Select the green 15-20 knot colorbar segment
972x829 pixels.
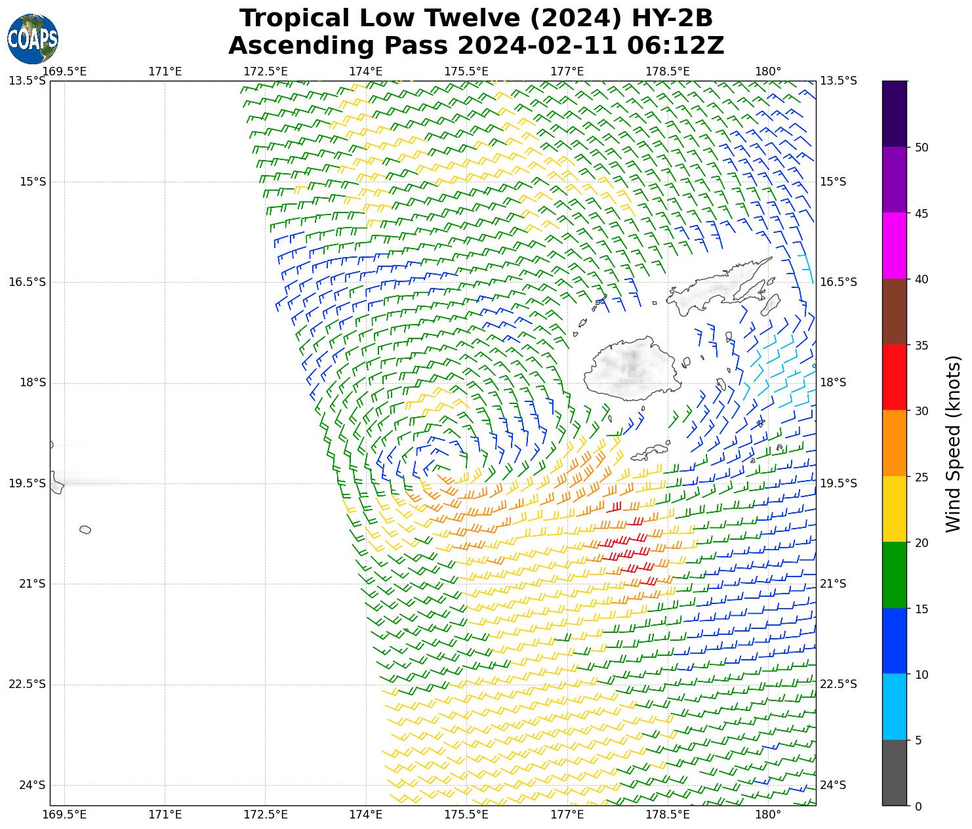pyautogui.click(x=895, y=575)
